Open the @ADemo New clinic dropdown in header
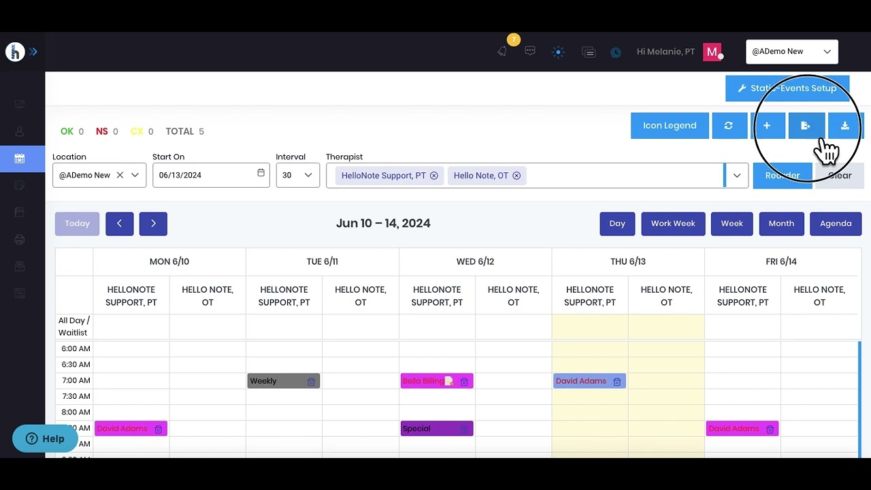This screenshot has width=871, height=490. (x=792, y=52)
